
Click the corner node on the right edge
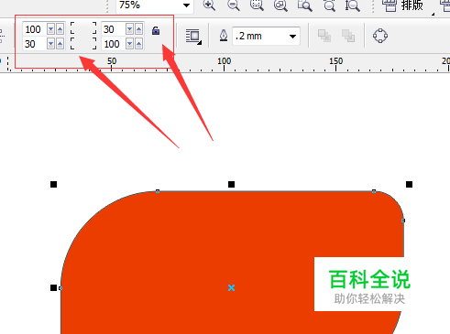(x=403, y=221)
